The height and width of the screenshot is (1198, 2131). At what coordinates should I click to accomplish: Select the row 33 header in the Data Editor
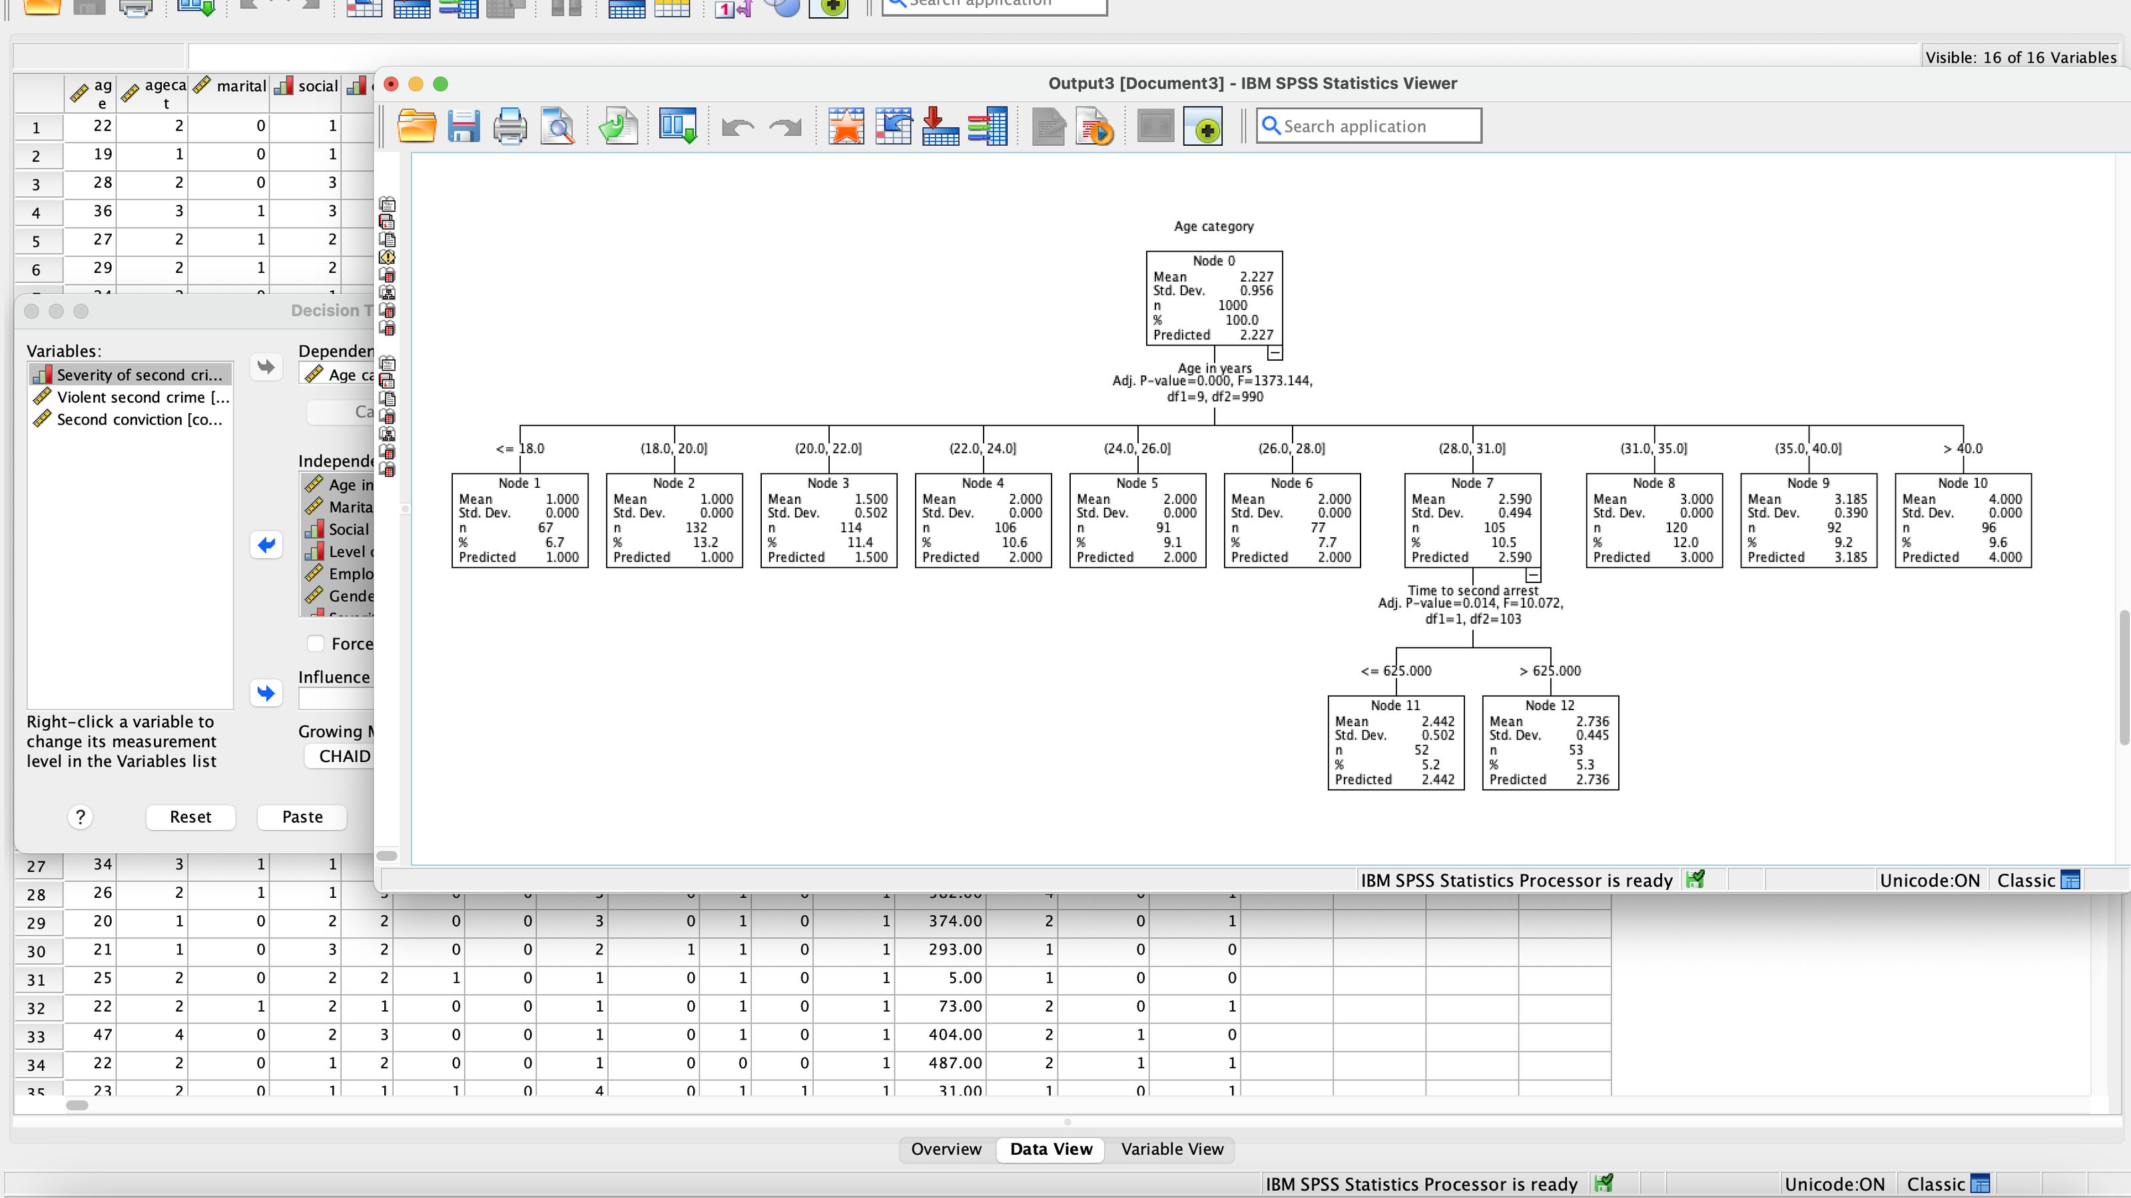(x=37, y=1037)
